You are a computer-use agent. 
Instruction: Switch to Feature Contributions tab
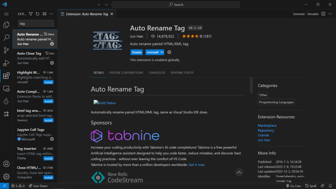point(126,73)
